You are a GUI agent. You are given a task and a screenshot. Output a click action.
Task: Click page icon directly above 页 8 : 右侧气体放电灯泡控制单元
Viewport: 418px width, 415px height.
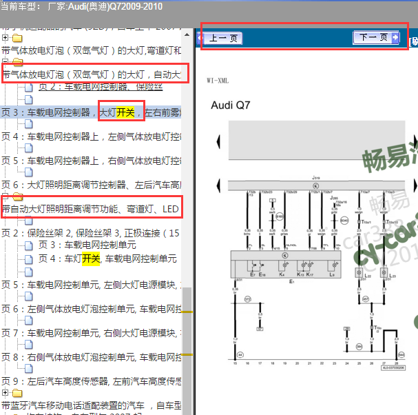[x=29, y=344]
